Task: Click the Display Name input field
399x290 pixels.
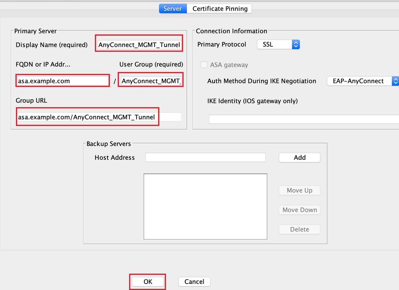Action: (x=139, y=45)
